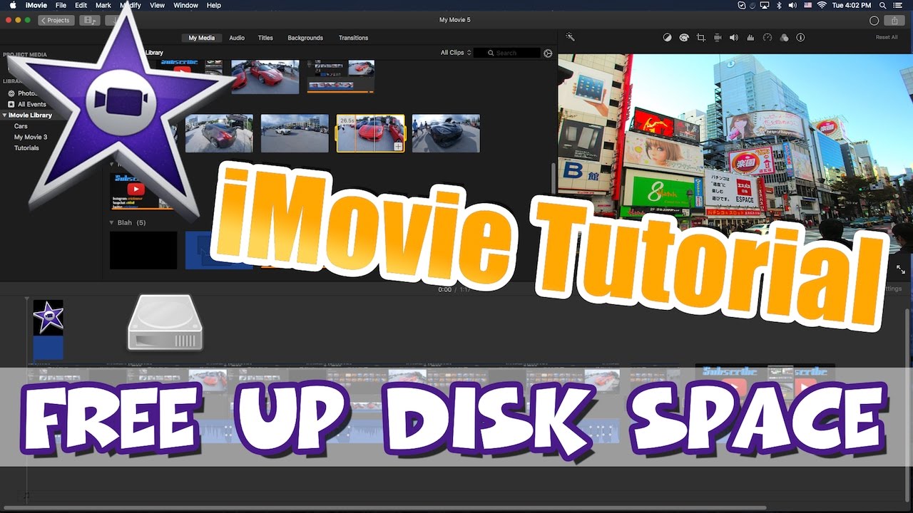Click the Wi-Fi status icon
Image resolution: width=913 pixels, height=513 pixels.
(822, 5)
